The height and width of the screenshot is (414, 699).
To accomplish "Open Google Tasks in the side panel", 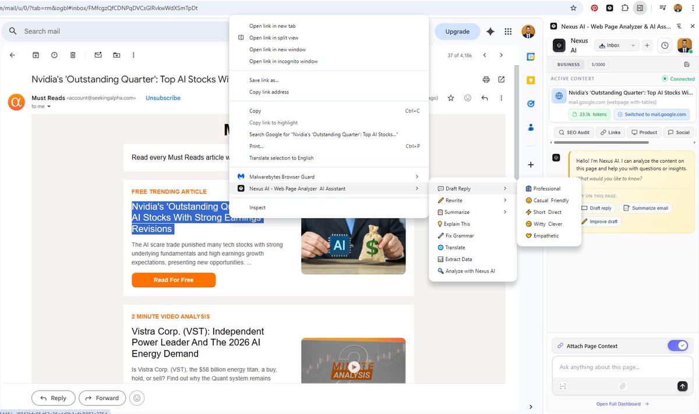I will 531,103.
